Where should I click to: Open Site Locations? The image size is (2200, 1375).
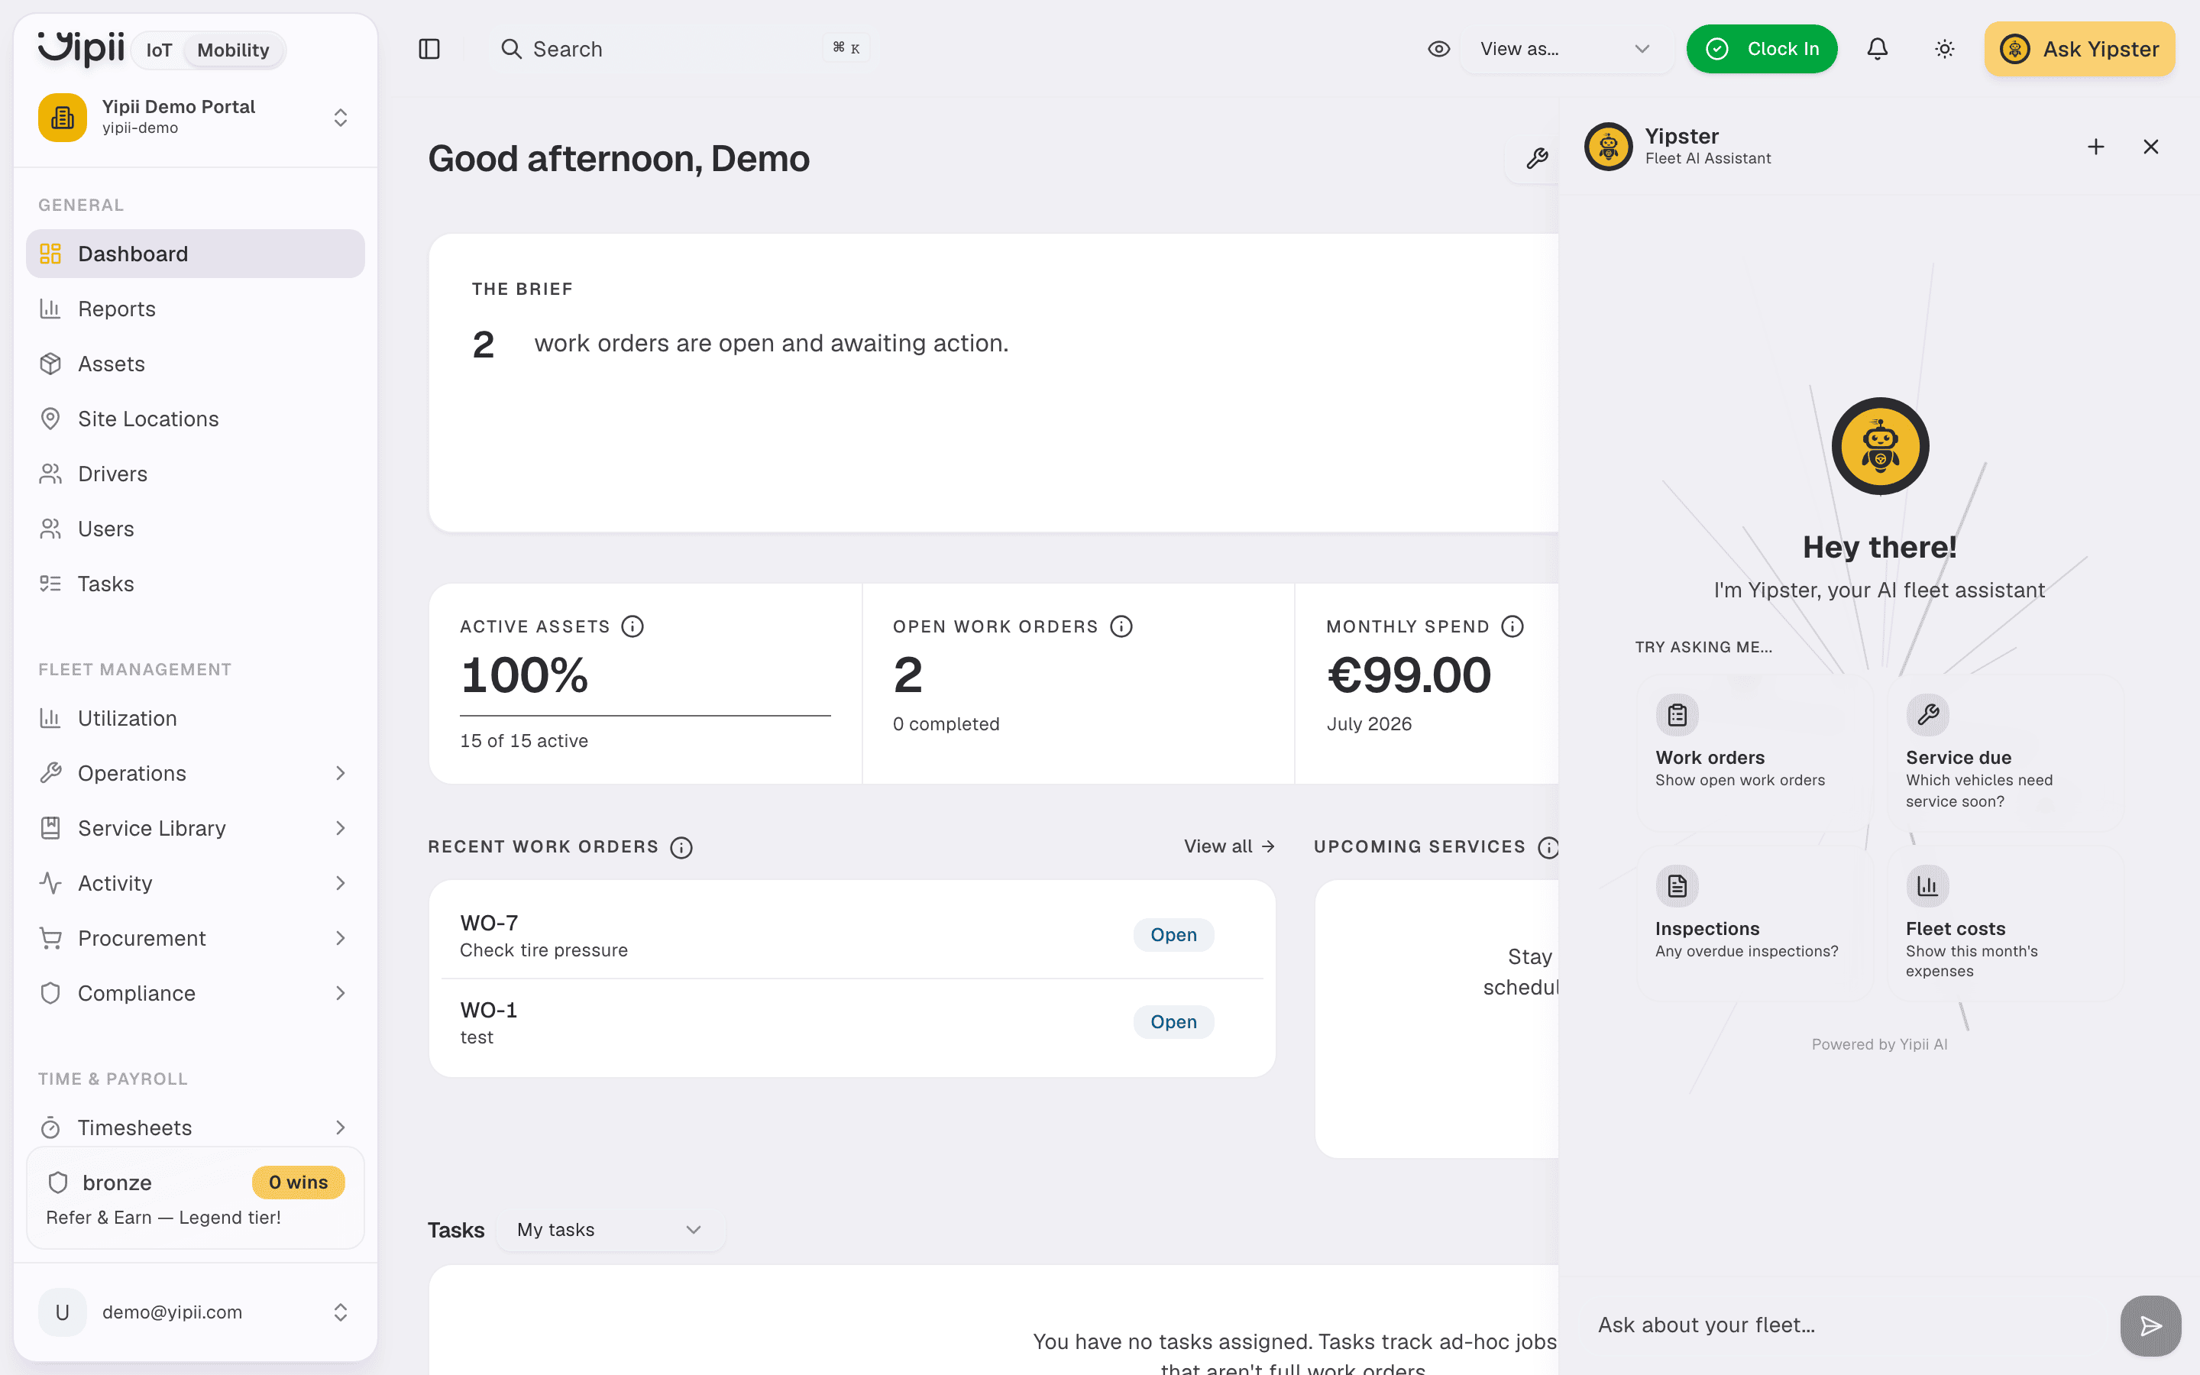195,419
